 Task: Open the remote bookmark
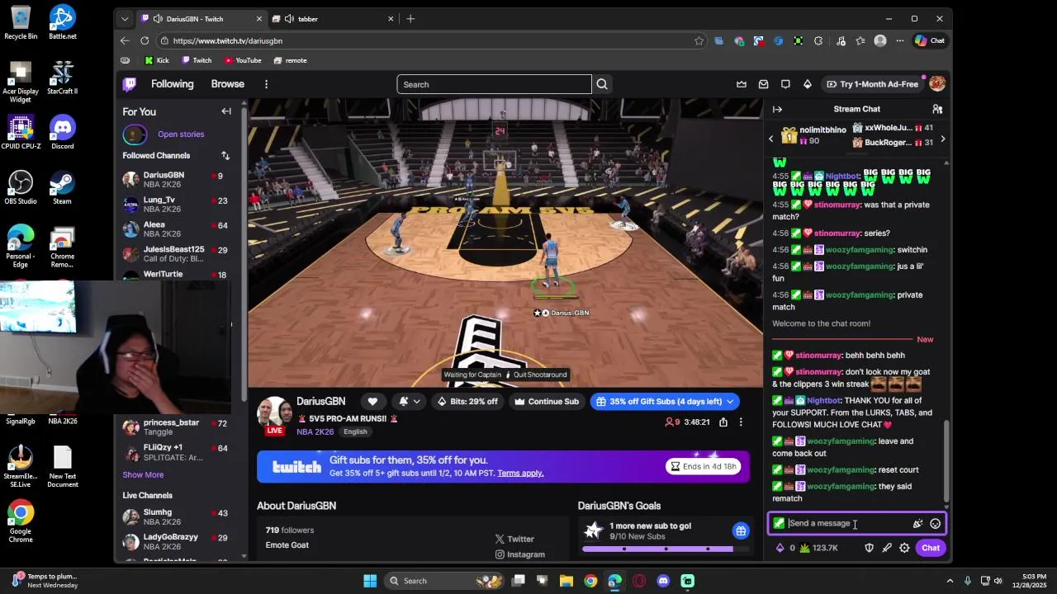click(291, 60)
